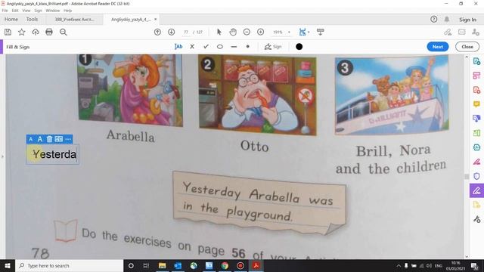Switch to the Tools tab
This screenshot has height=272, width=484.
click(x=32, y=19)
